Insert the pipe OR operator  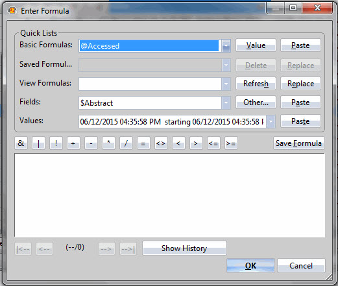click(38, 143)
